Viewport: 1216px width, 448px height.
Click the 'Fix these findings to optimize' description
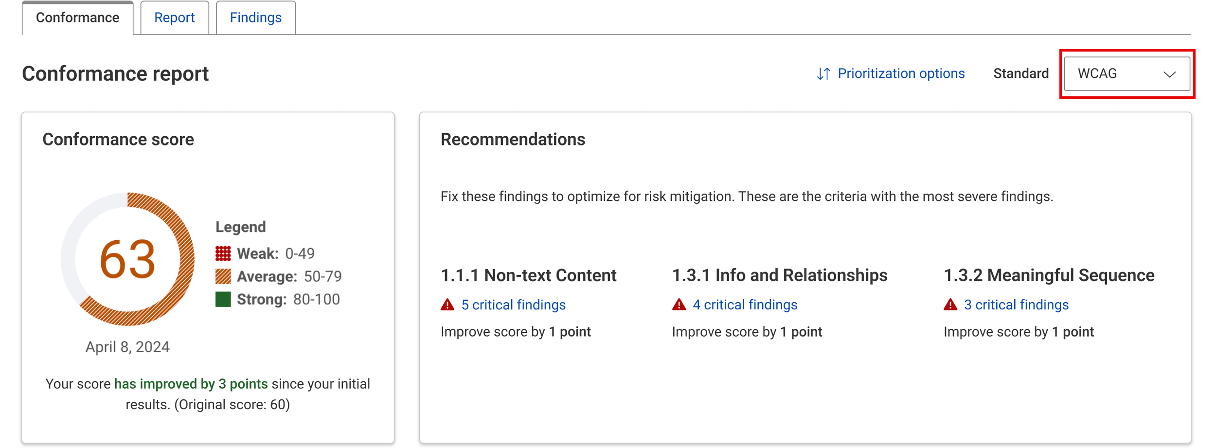[747, 197]
